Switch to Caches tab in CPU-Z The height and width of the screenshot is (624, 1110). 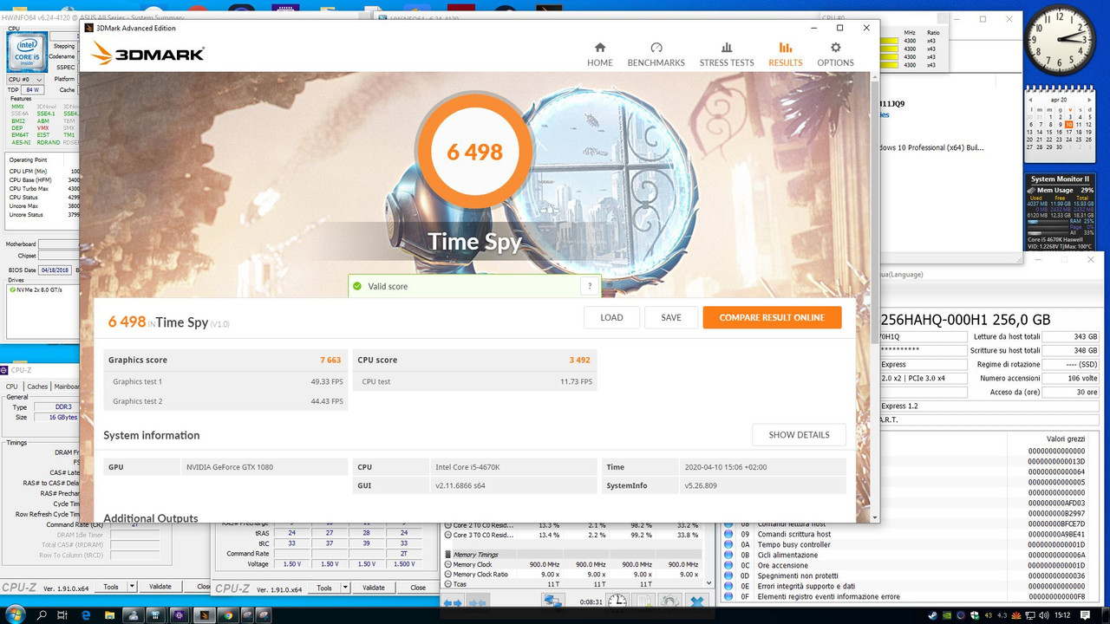tap(37, 387)
